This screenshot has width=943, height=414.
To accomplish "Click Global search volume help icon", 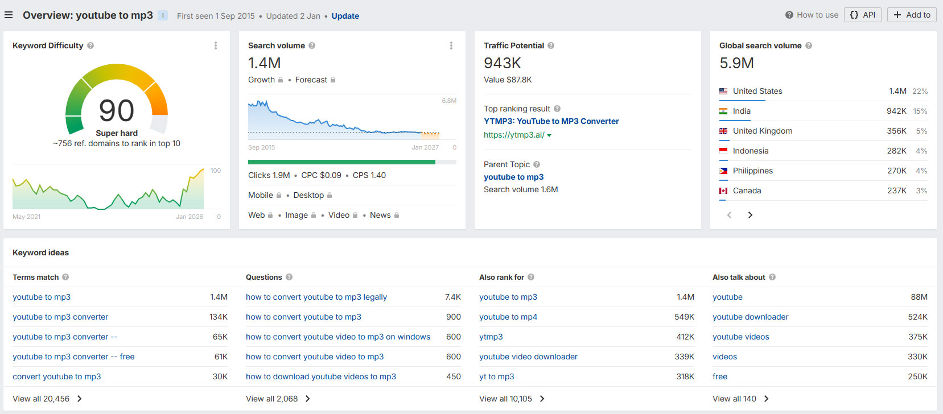I will tap(809, 45).
